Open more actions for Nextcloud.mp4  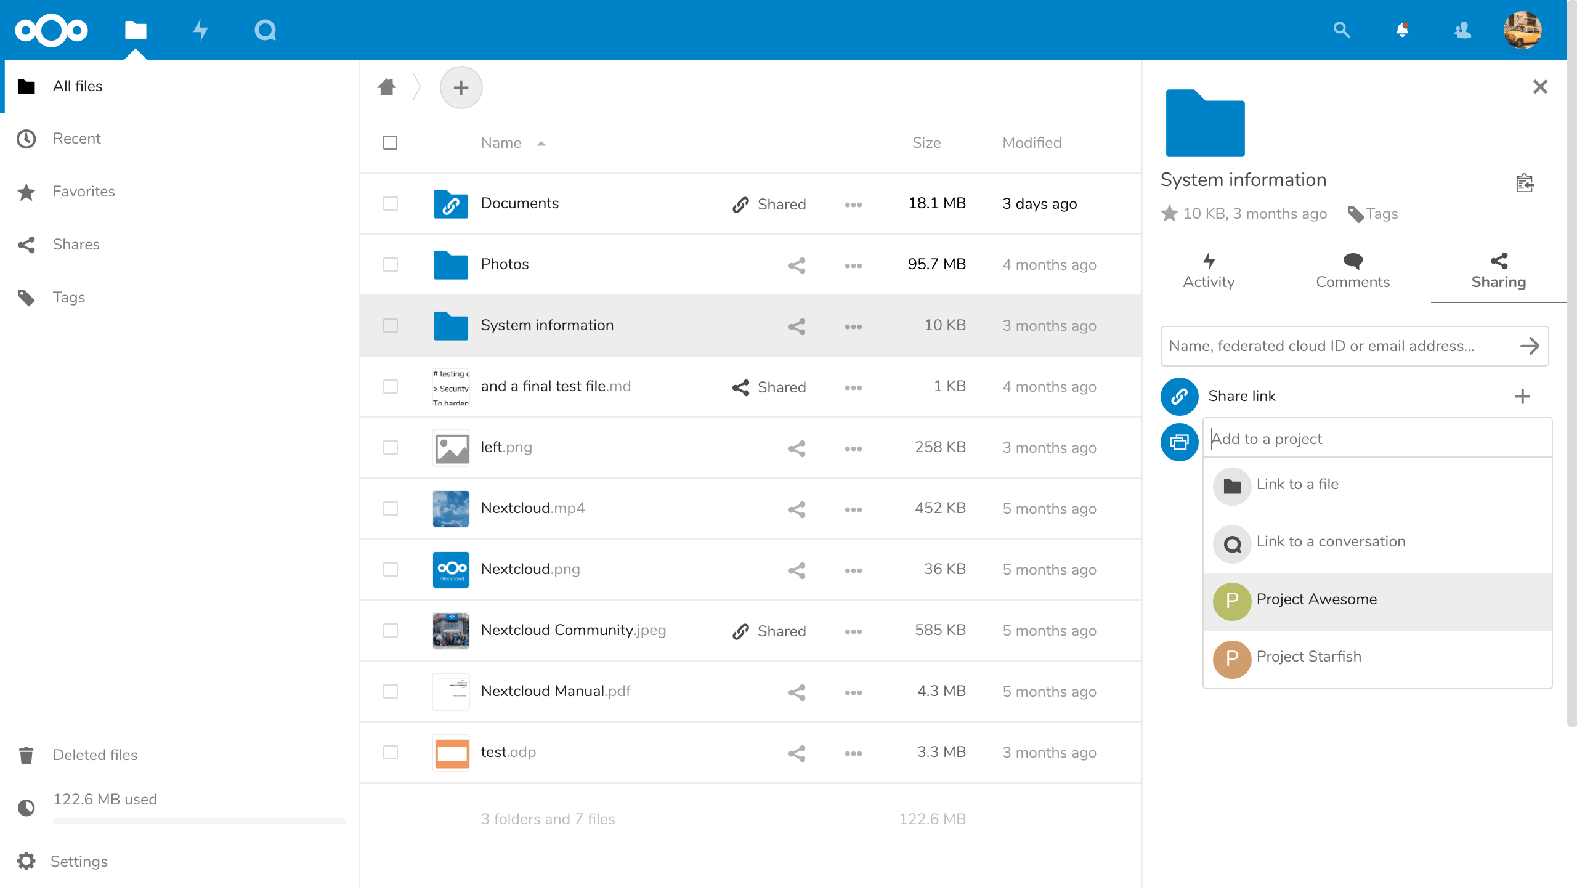853,509
